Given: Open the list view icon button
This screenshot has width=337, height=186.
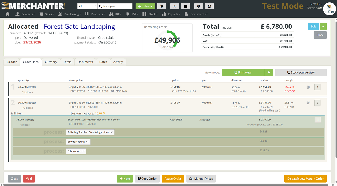Looking at the screenshot, I should [x=185, y=6].
